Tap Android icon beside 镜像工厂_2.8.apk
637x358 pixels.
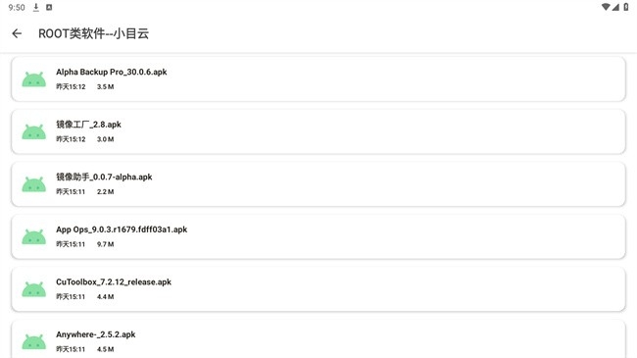point(33,131)
